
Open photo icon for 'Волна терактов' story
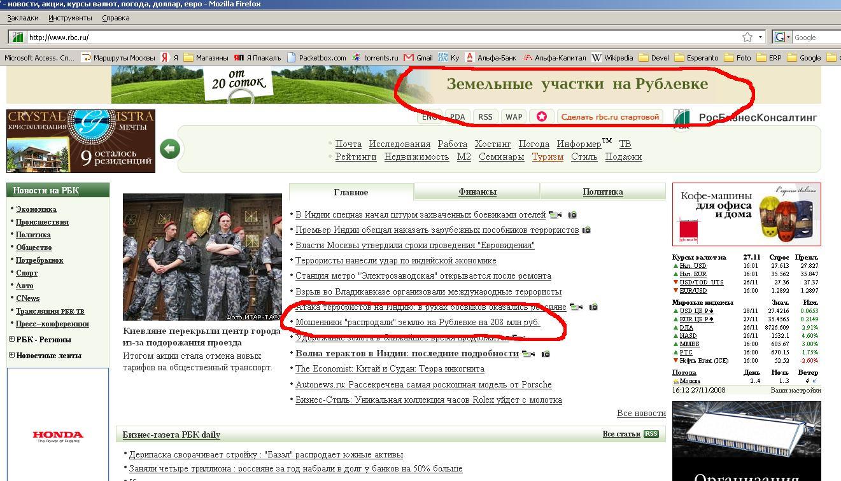[546, 354]
